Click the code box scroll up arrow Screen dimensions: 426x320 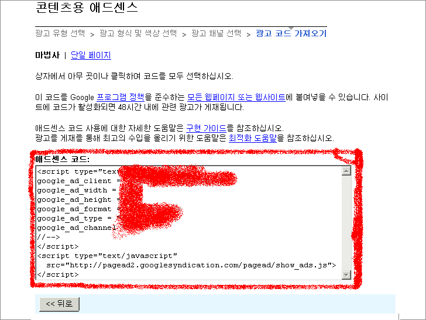pos(346,171)
